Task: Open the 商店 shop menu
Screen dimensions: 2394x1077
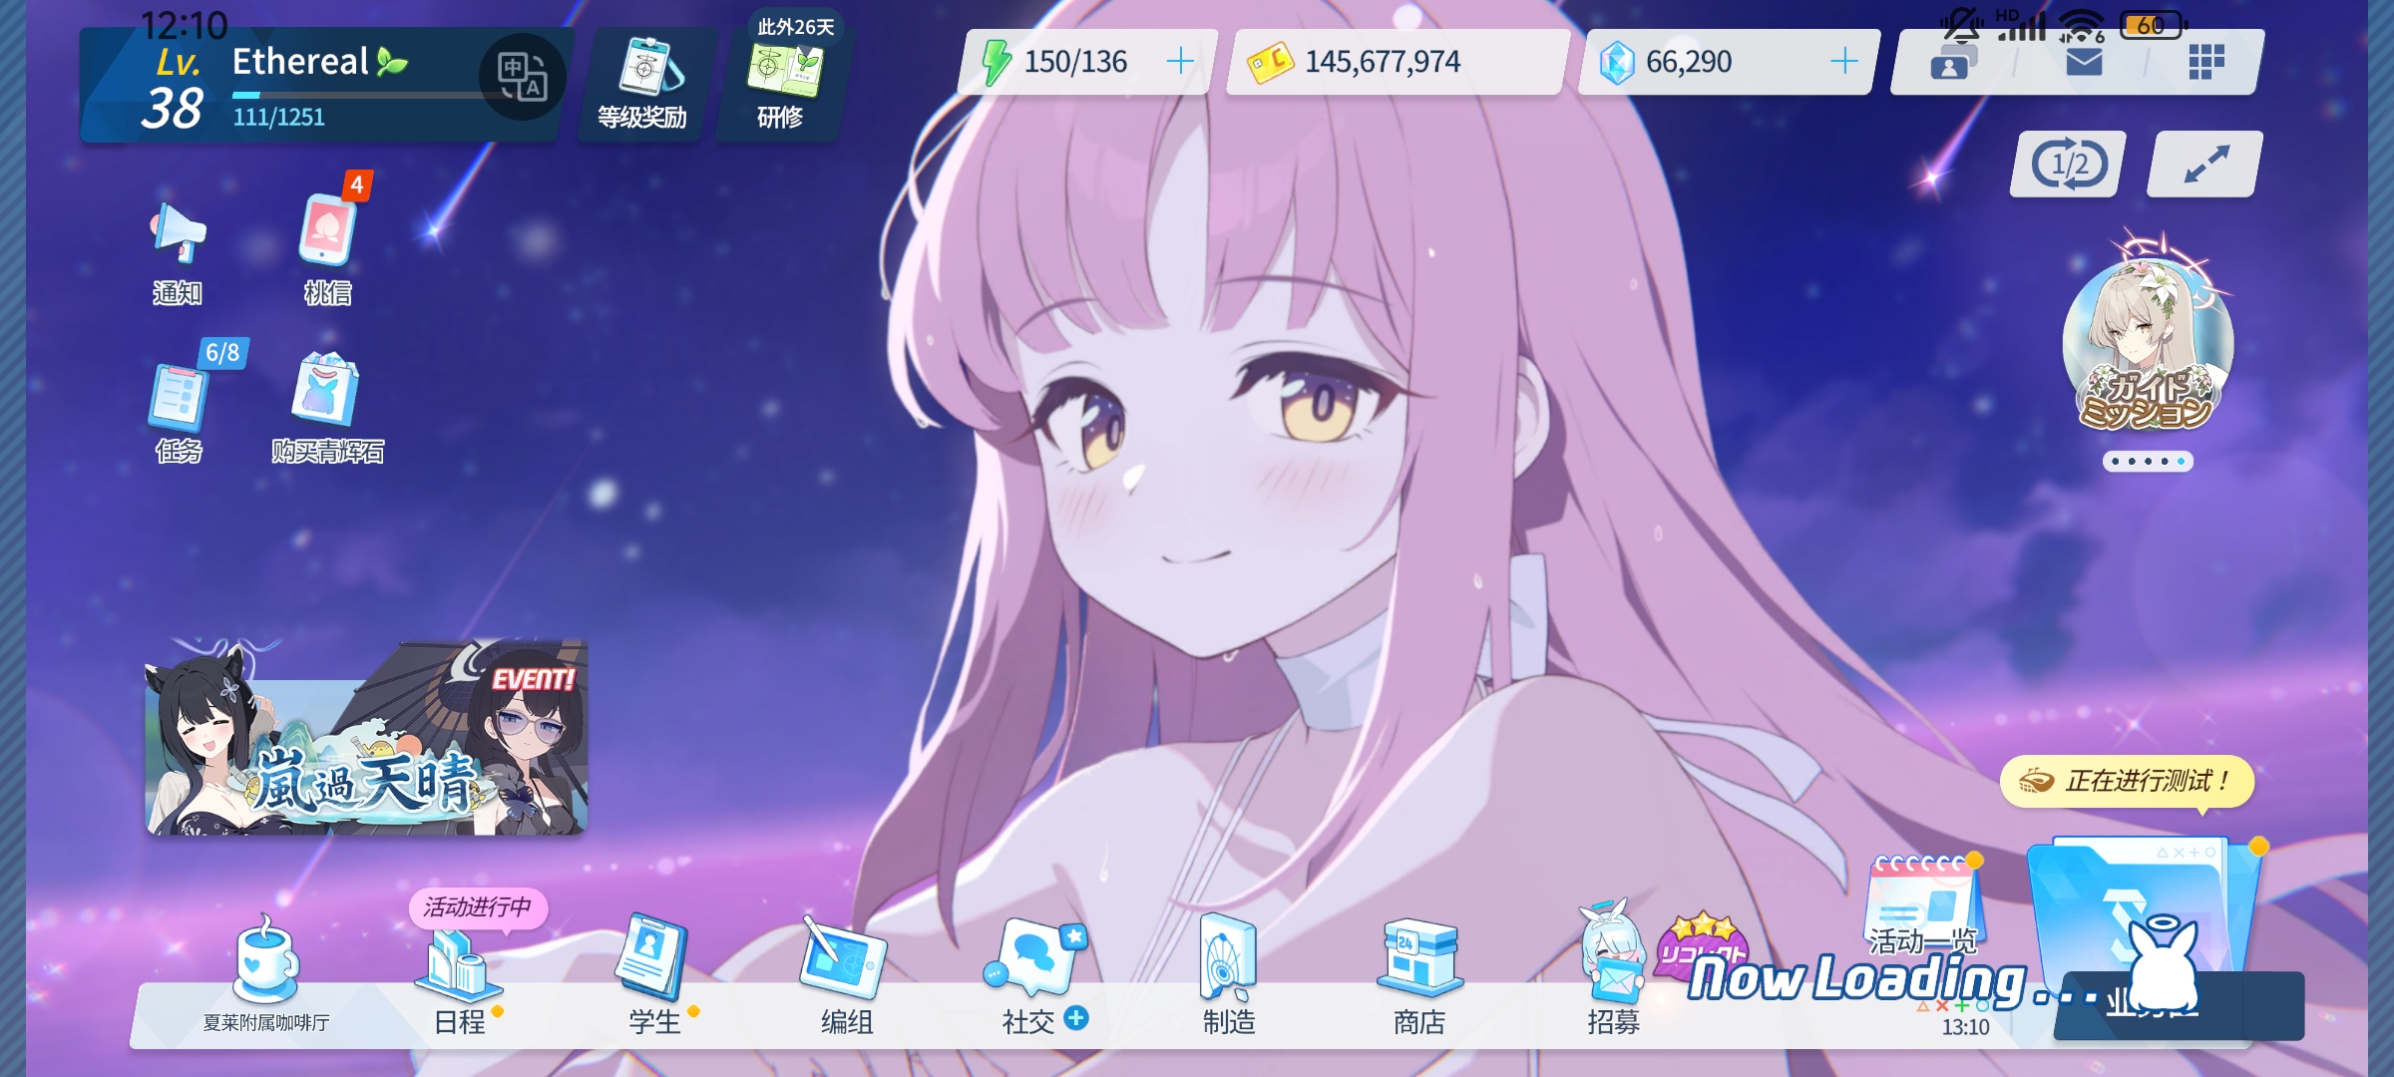Action: pos(1419,977)
